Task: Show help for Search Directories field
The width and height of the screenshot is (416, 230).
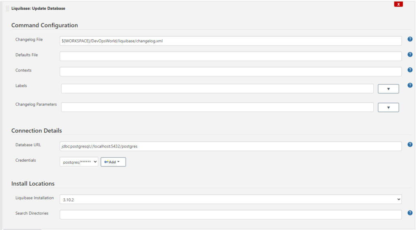Action: tap(410, 213)
